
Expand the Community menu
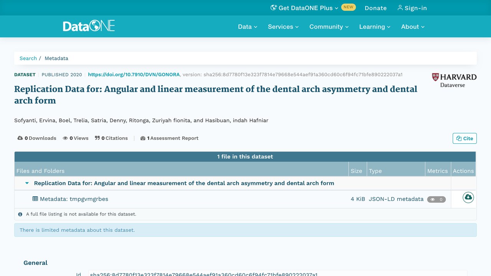pyautogui.click(x=329, y=26)
